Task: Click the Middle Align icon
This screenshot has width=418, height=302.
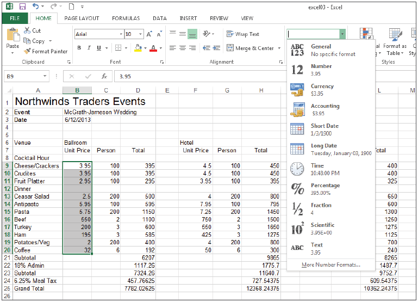Action: tap(183, 34)
